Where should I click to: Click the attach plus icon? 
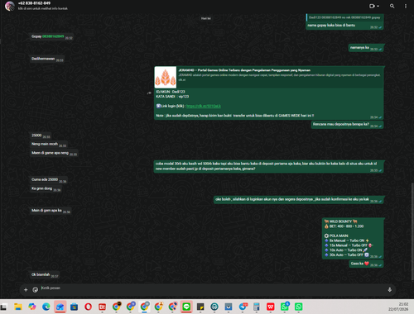pyautogui.click(x=26, y=289)
